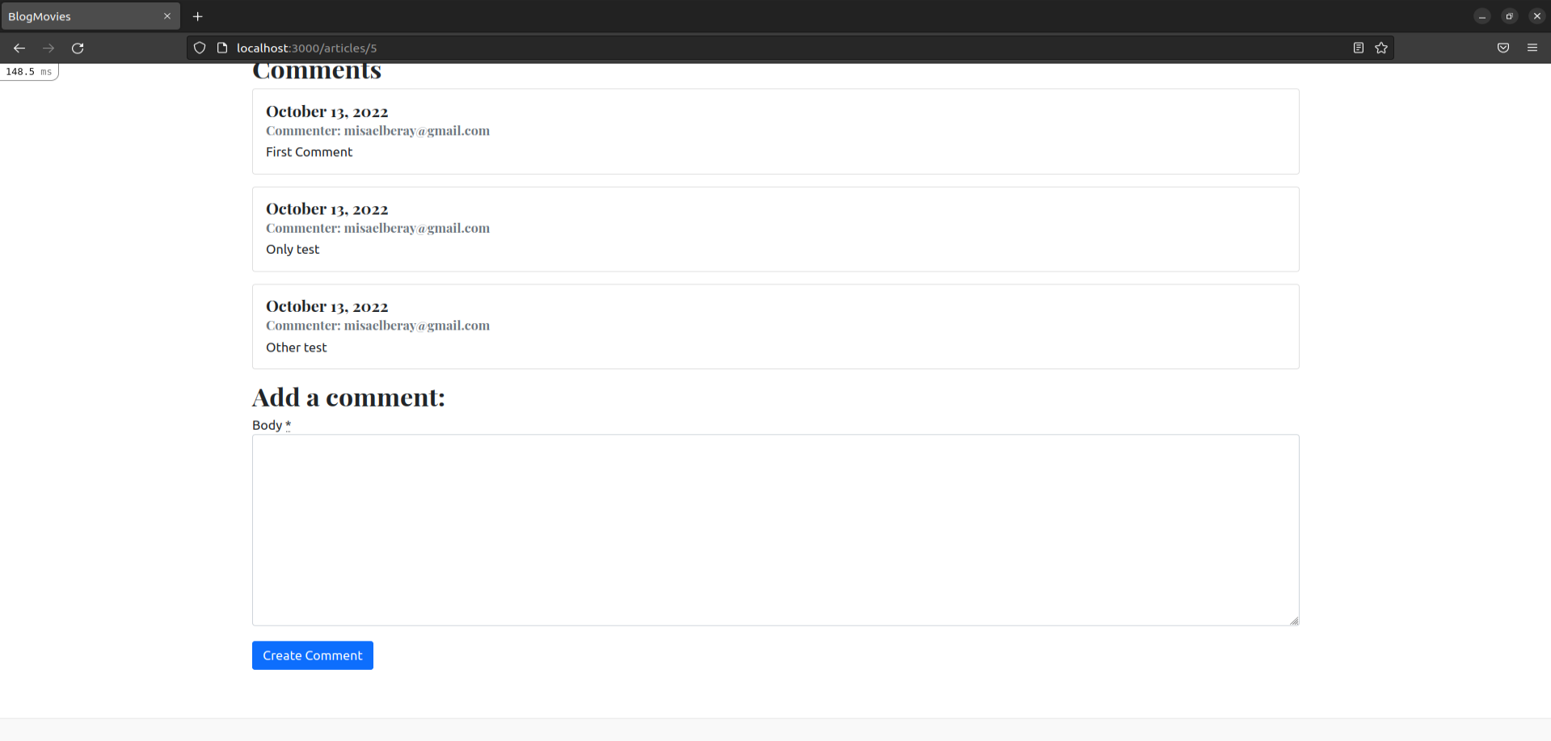Open the Firefox application menu
Image resolution: width=1551 pixels, height=741 pixels.
1532,48
